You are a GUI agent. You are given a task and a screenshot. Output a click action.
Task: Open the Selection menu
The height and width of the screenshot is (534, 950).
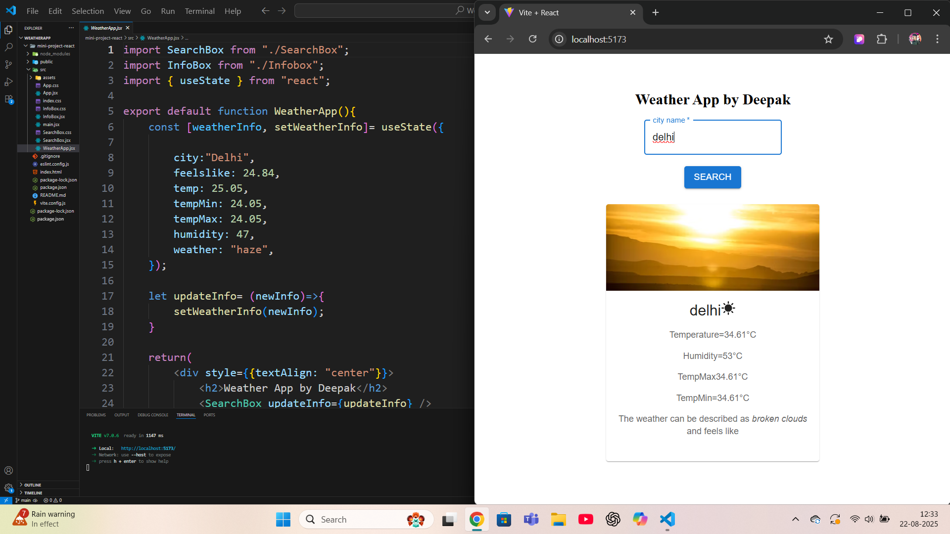pos(88,11)
